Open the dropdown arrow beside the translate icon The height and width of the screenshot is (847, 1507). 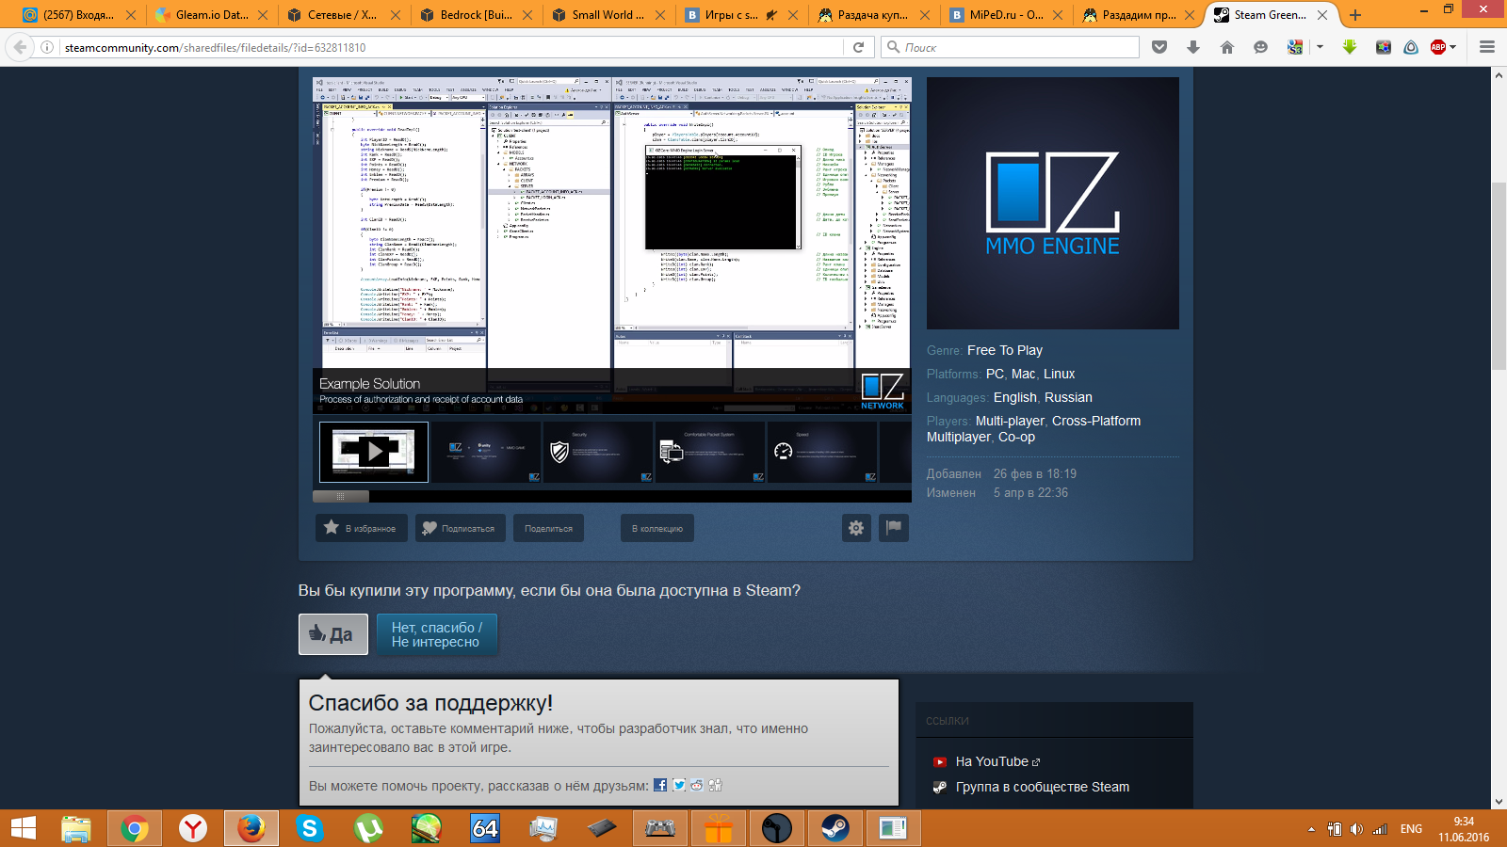[x=1320, y=47]
